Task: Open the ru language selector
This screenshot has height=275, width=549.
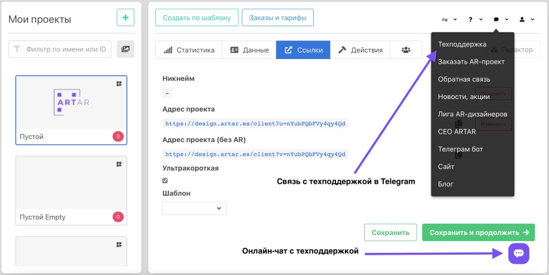Action: [449, 19]
